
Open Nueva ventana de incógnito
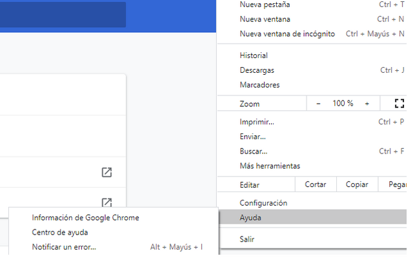[x=312, y=34]
